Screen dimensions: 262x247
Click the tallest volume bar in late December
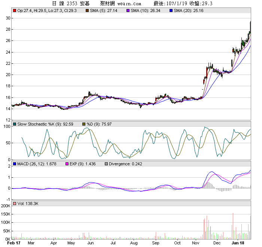pos(233,226)
